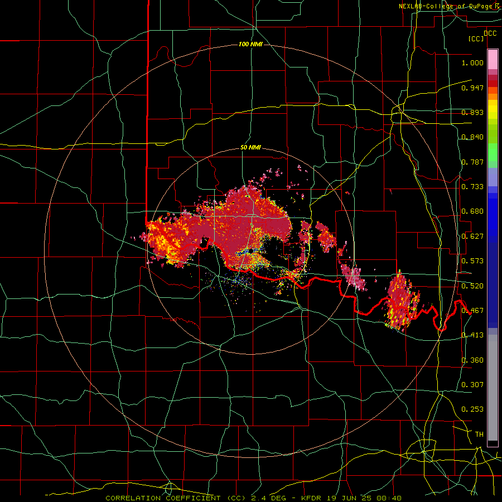Click the DCC label above the color scale

[490, 33]
